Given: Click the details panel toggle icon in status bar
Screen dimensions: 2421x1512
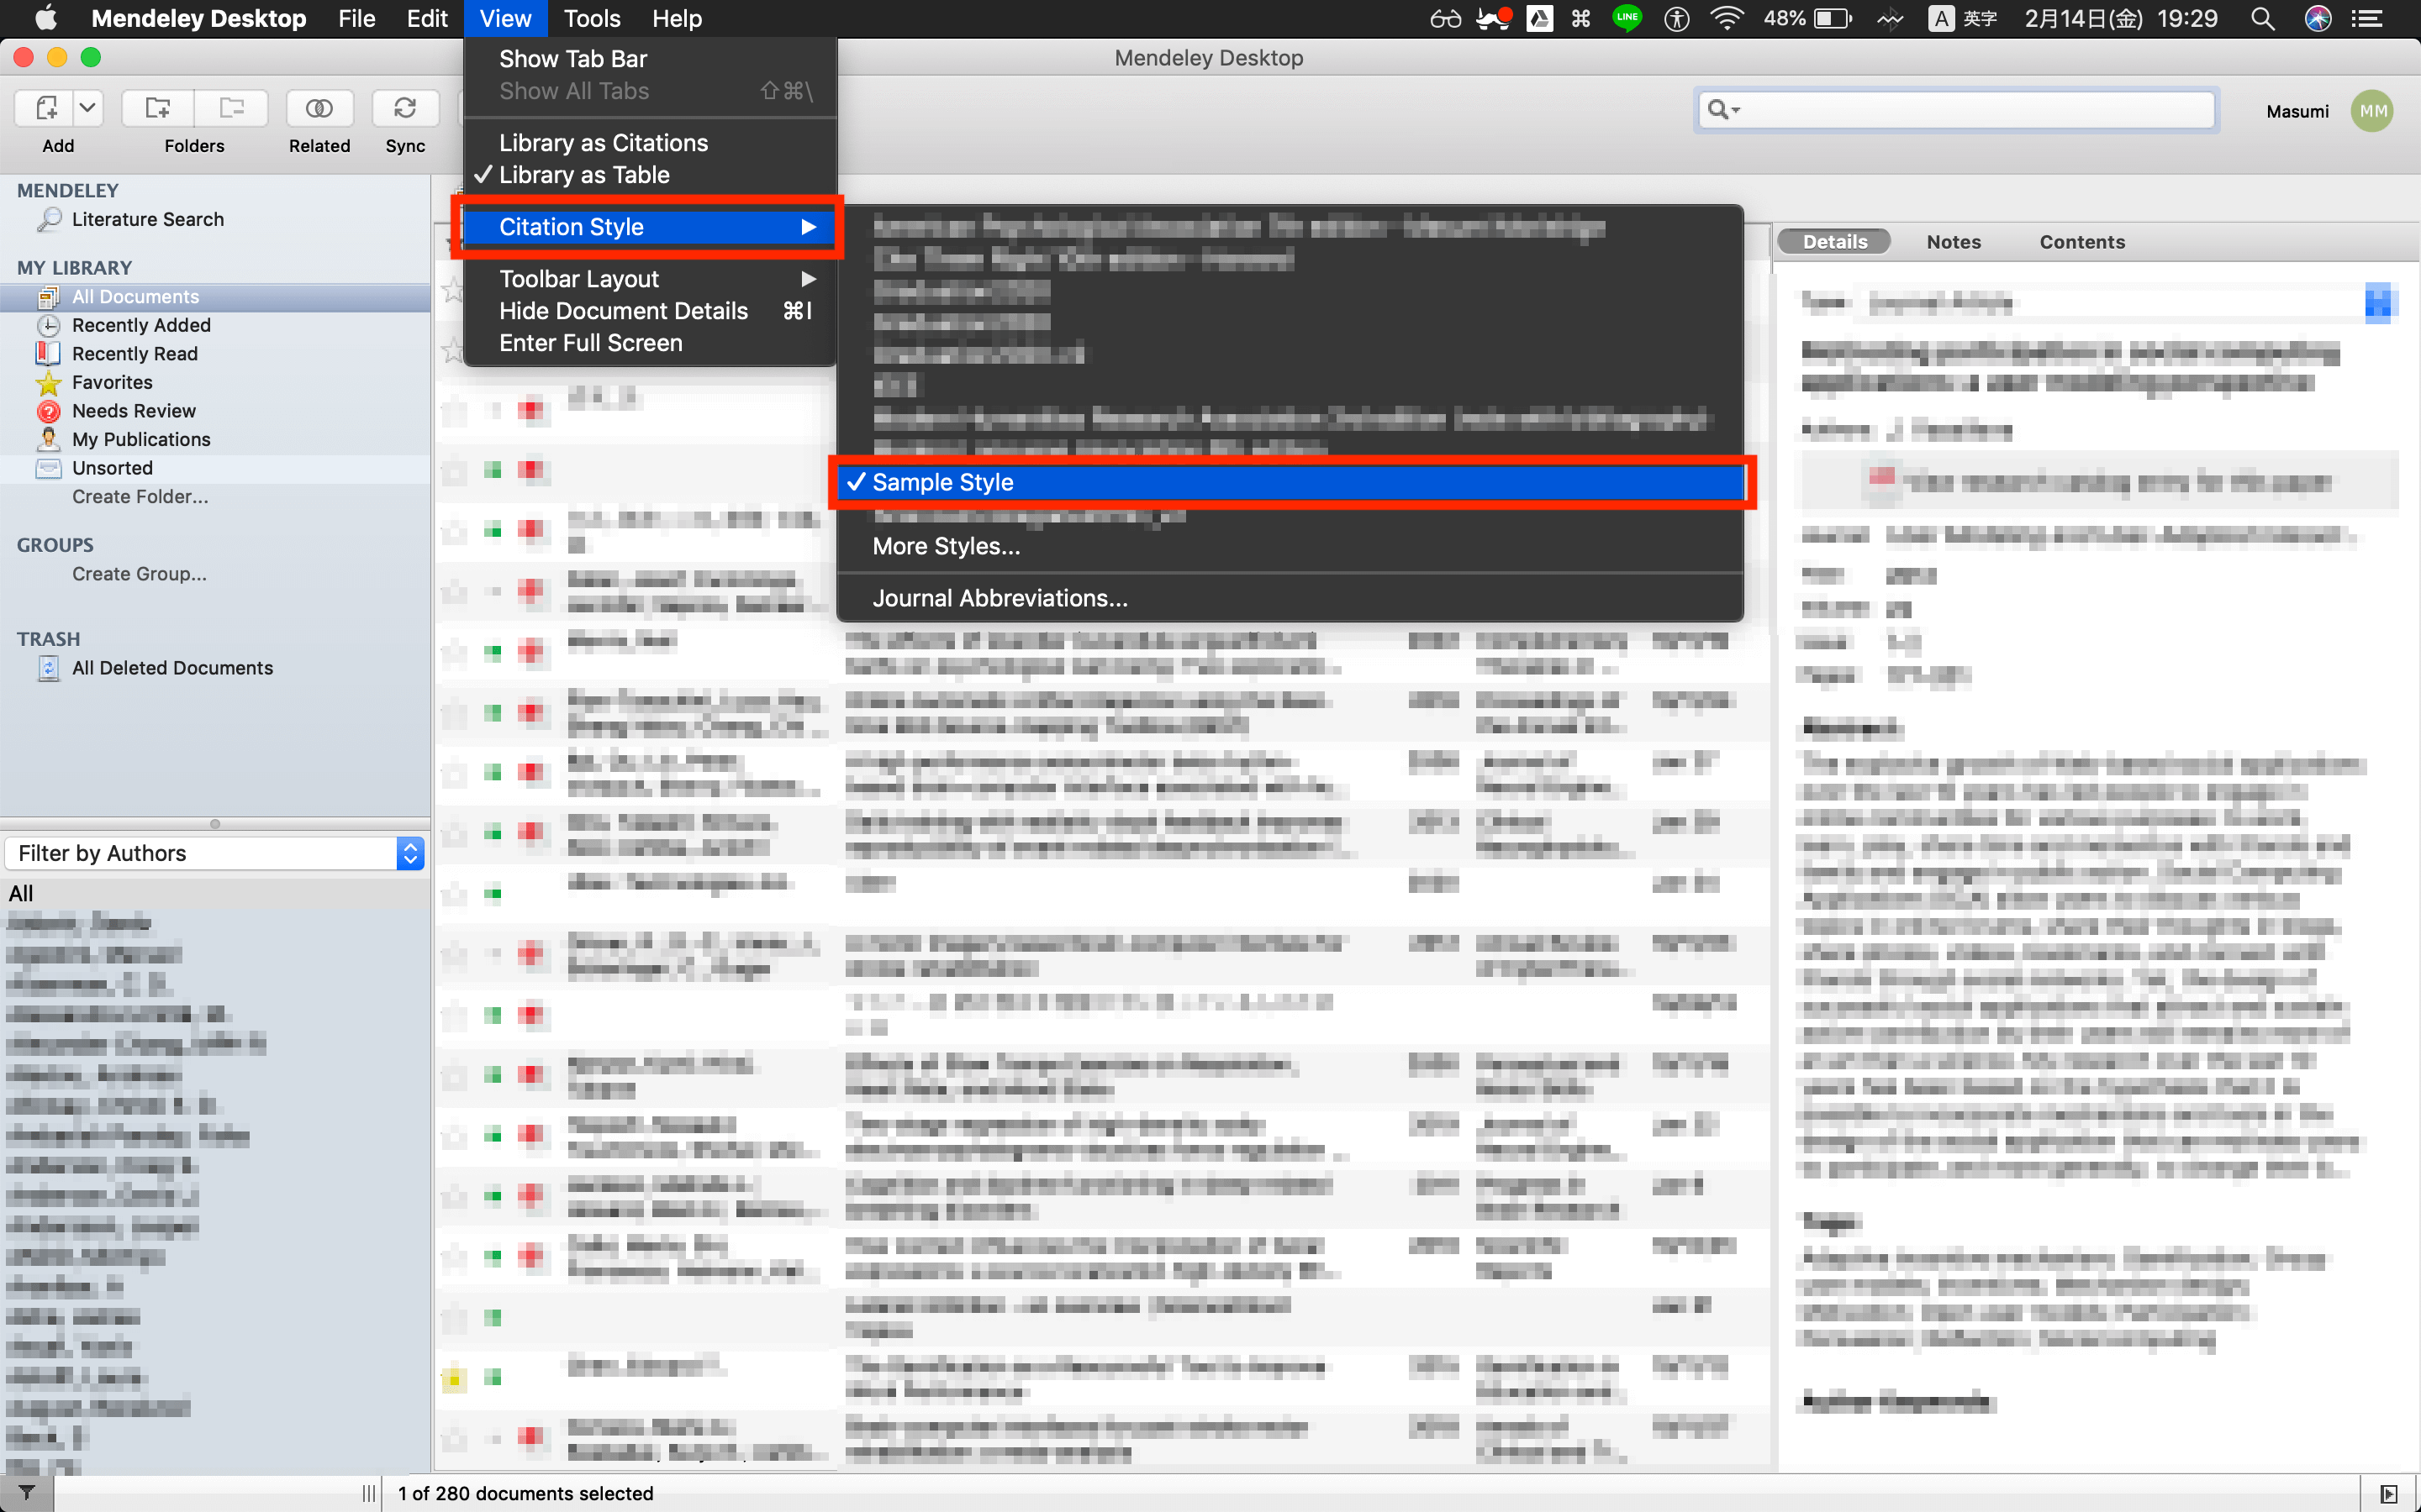Looking at the screenshot, I should coord(2389,1493).
